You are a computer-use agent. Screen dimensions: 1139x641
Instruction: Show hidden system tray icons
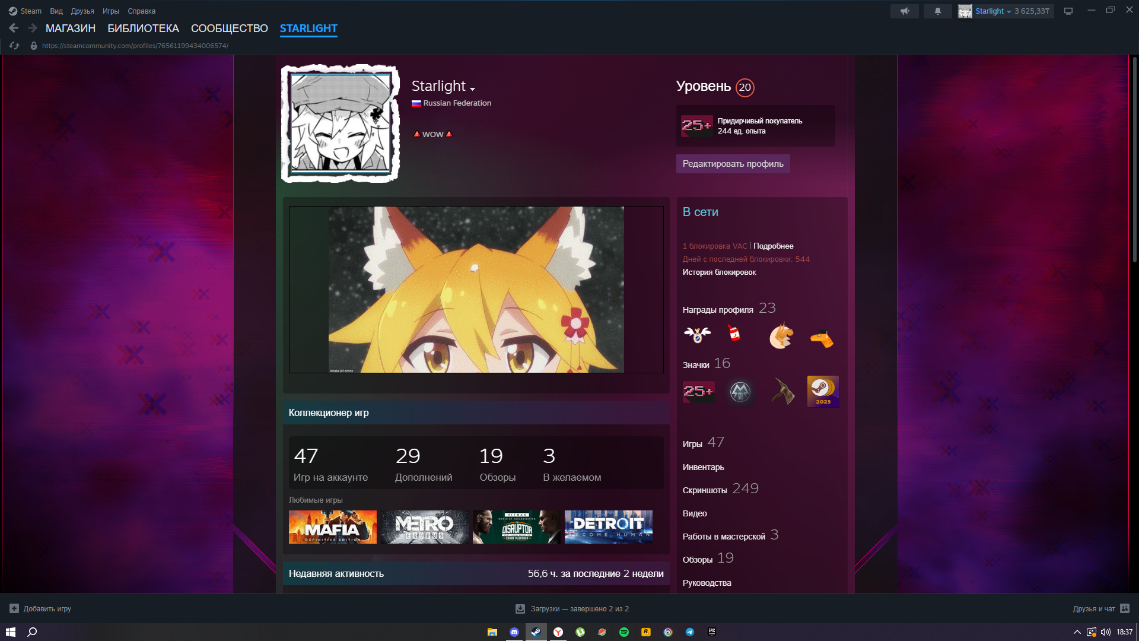(x=1077, y=632)
